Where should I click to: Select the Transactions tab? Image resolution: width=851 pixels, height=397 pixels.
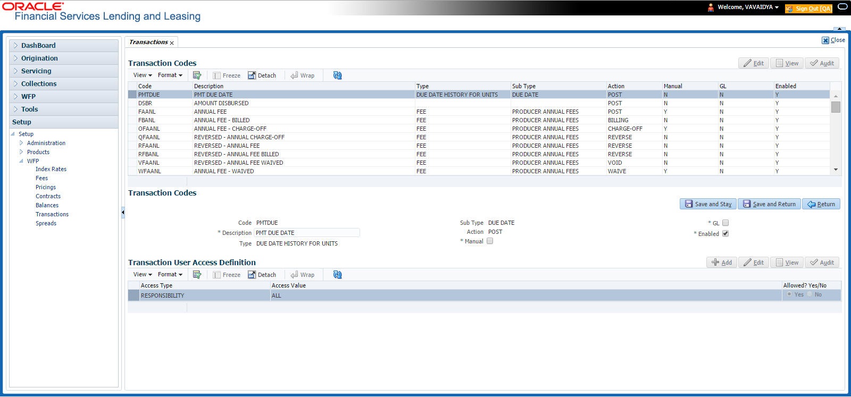(x=148, y=42)
